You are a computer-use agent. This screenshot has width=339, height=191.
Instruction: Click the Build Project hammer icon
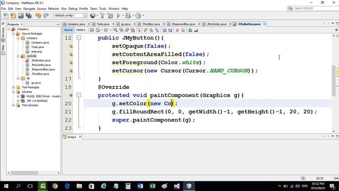102,15
